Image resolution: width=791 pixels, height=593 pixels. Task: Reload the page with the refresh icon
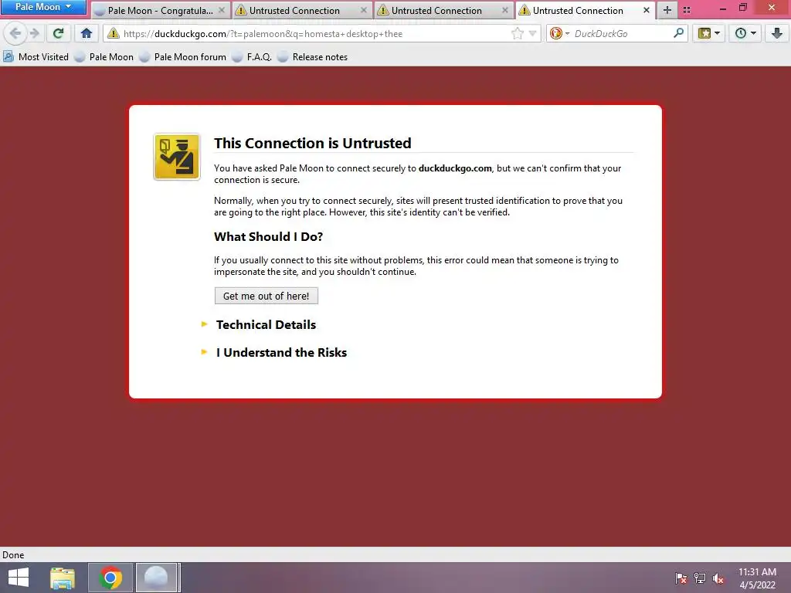point(58,34)
